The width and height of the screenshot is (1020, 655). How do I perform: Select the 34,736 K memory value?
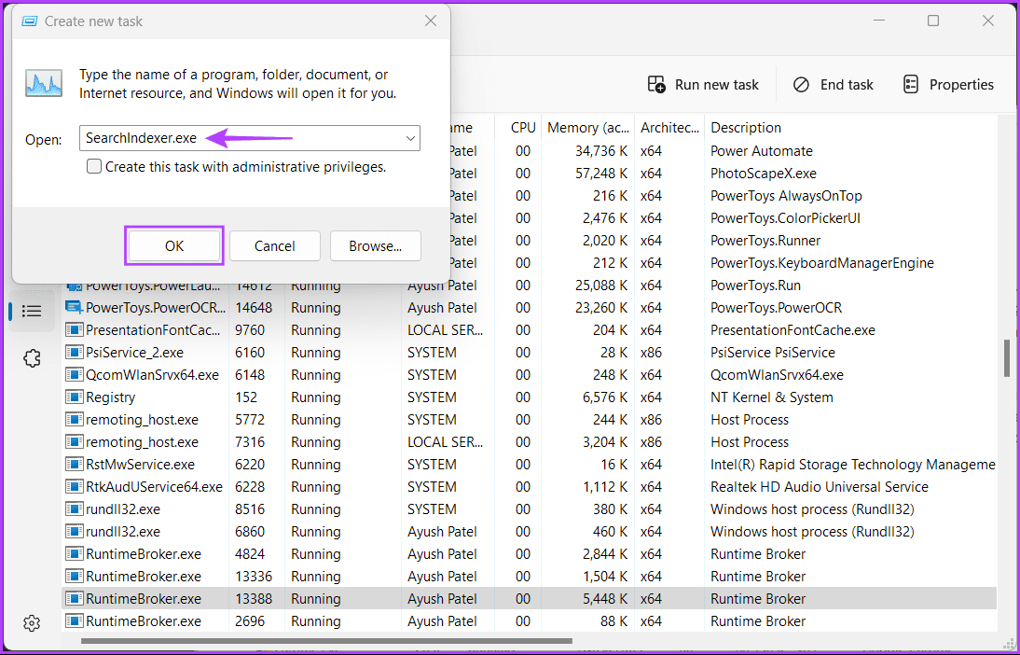[601, 151]
